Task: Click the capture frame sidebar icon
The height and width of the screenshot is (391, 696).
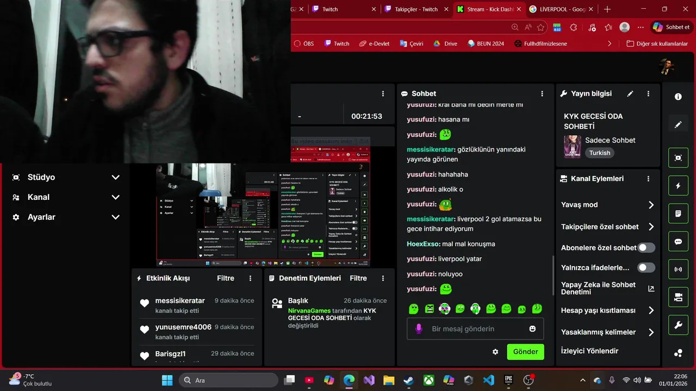Action: tap(678, 158)
